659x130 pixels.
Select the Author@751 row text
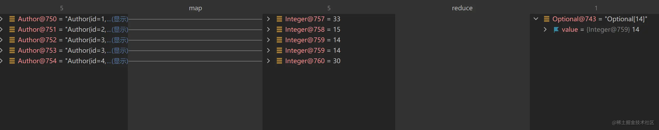coord(37,29)
